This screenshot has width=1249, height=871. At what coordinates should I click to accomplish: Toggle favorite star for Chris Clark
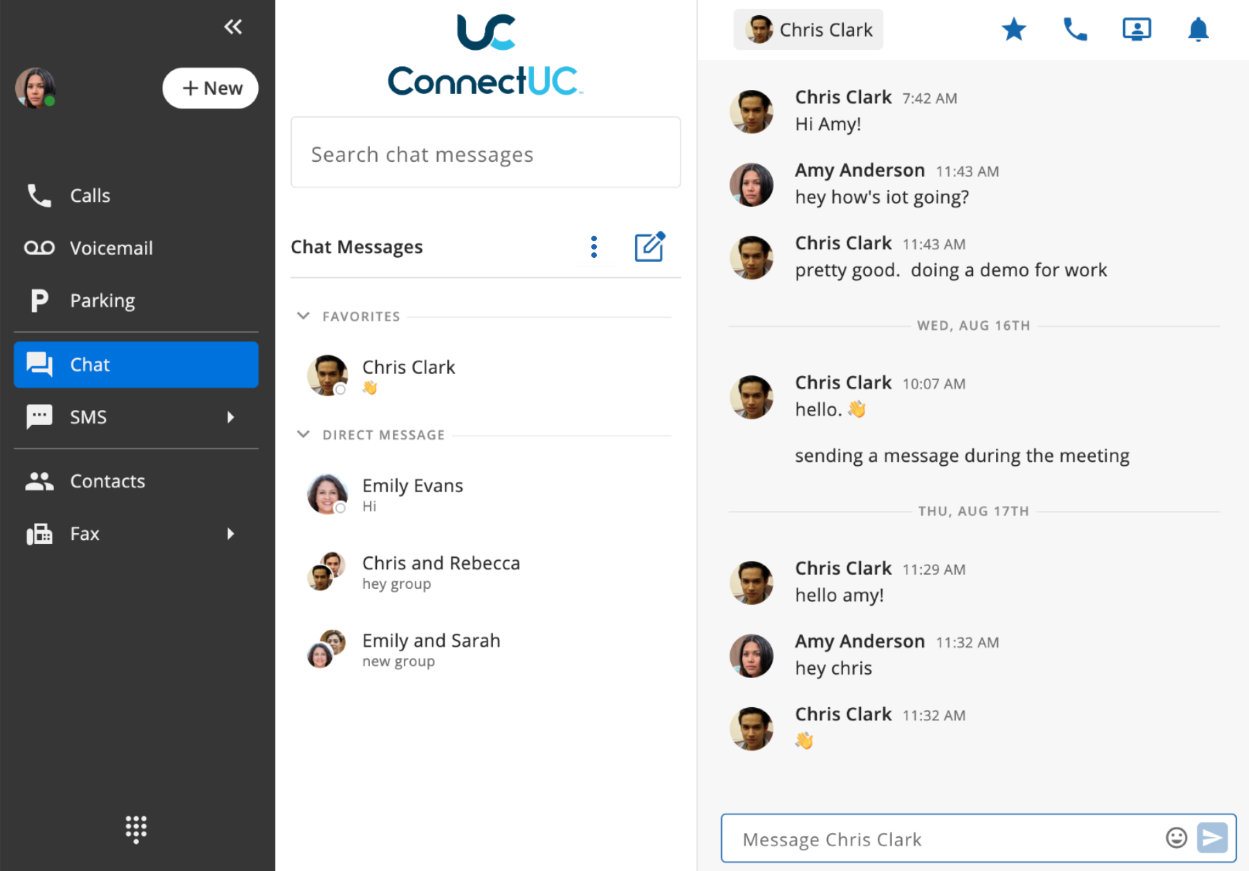point(1014,30)
